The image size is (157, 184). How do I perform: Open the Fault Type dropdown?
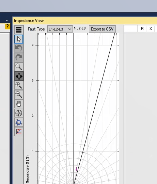tap(60, 29)
